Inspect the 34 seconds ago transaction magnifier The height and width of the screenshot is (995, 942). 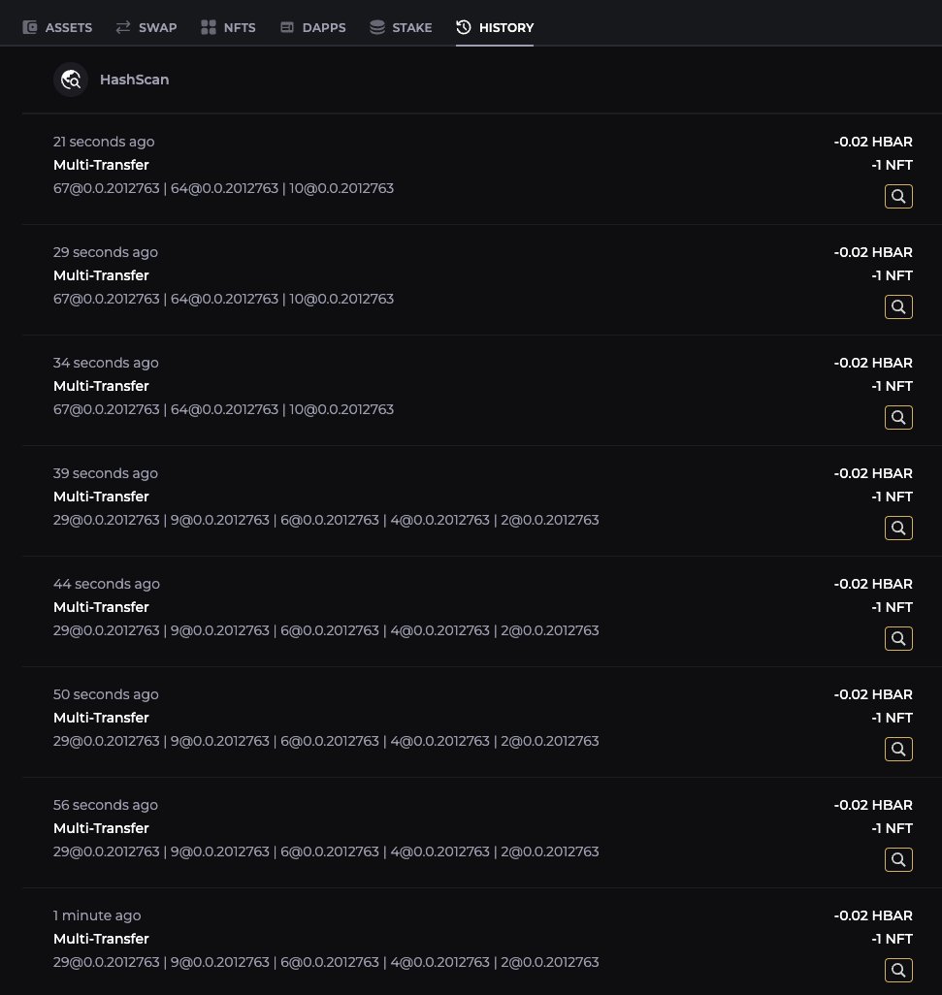pos(898,417)
